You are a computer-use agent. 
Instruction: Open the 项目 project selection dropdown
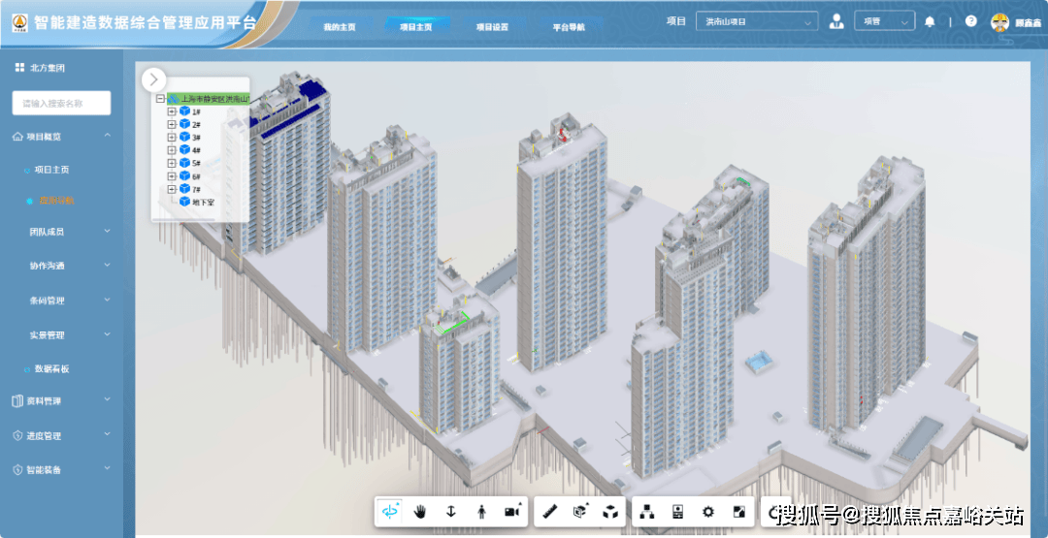756,21
